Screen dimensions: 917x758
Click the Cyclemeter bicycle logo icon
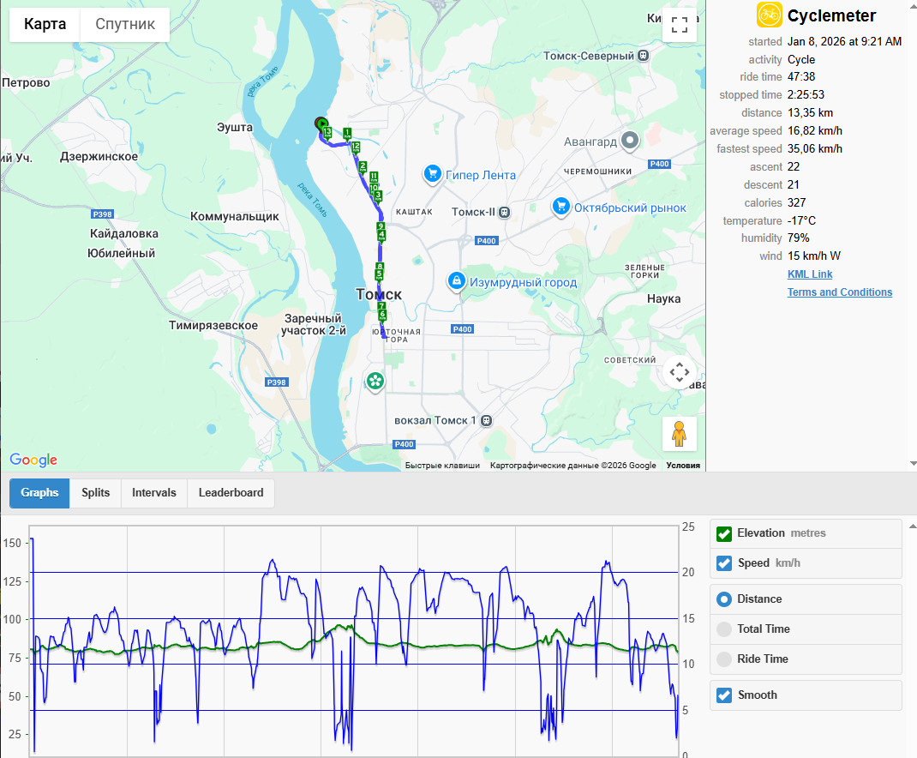[x=769, y=15]
